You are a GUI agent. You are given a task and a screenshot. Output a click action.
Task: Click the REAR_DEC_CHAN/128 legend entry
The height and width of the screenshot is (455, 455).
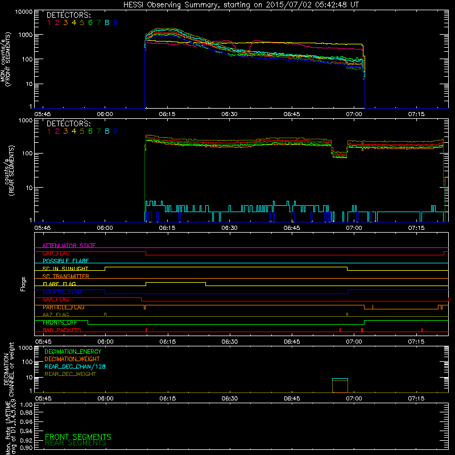(75, 366)
